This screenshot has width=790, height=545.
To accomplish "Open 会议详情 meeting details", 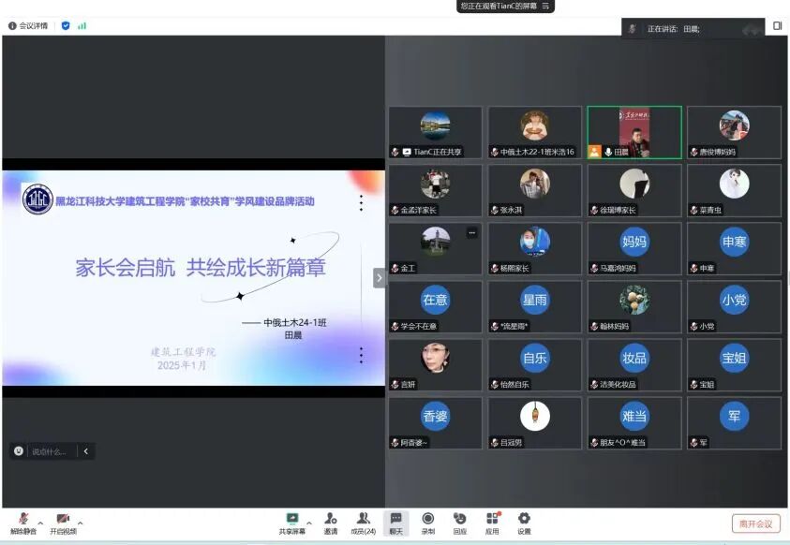I will point(28,26).
